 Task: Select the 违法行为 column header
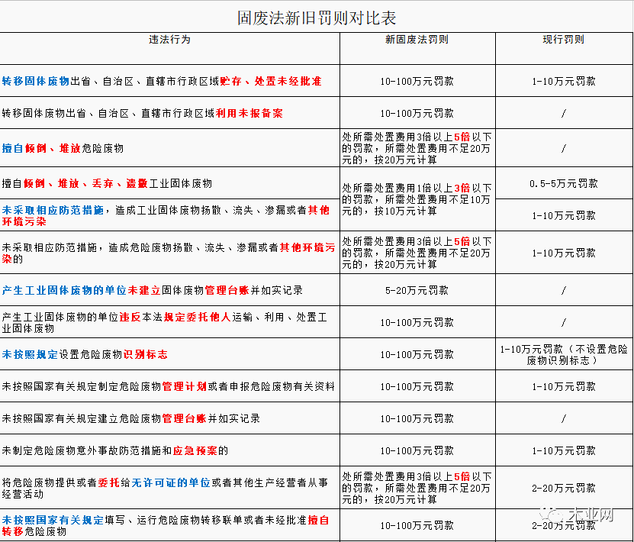pos(169,40)
